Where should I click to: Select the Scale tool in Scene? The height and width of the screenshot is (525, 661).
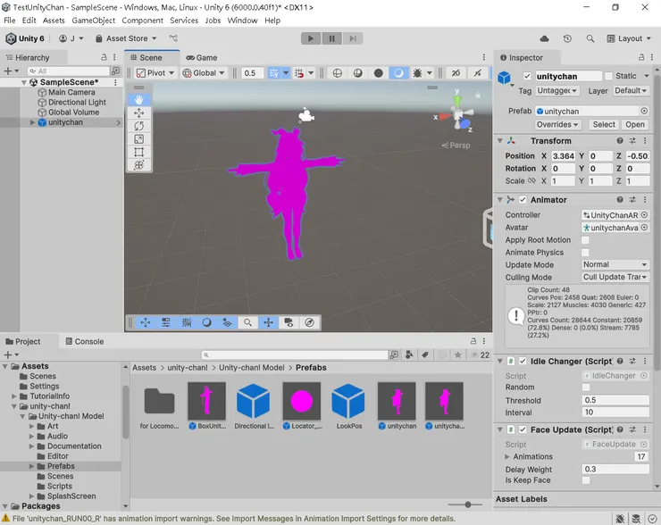click(138, 139)
